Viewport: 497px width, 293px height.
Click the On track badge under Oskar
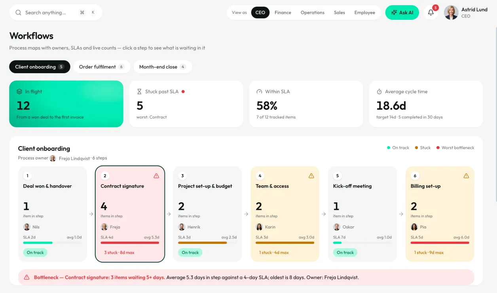345,253
